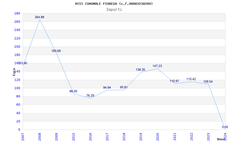Select the 2008 x-axis label
This screenshot has width=228, height=142.
pyautogui.click(x=40, y=137)
